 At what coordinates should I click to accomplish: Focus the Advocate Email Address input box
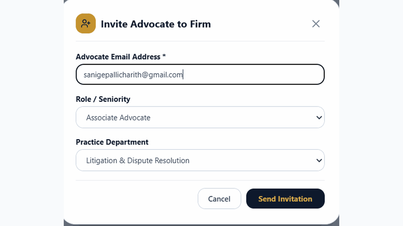click(200, 74)
